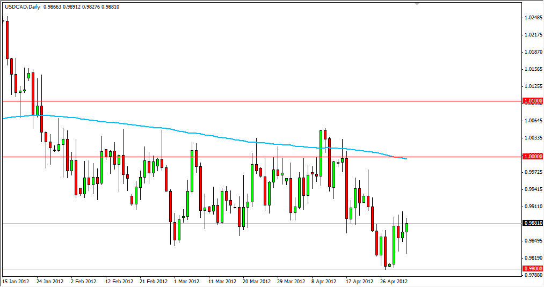Click the 8 Apr 2012 date label
544x287 pixels.
point(323,281)
